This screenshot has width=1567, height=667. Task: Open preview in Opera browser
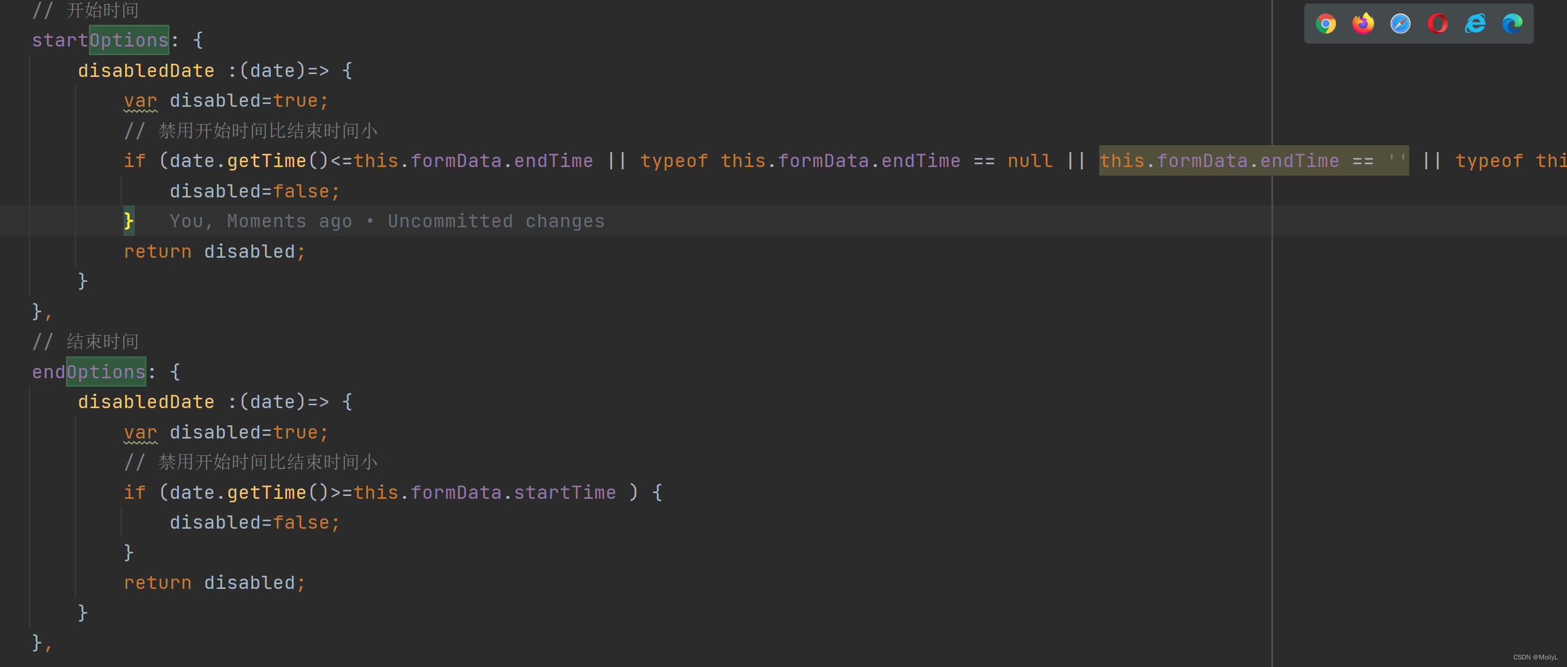pyautogui.click(x=1437, y=24)
